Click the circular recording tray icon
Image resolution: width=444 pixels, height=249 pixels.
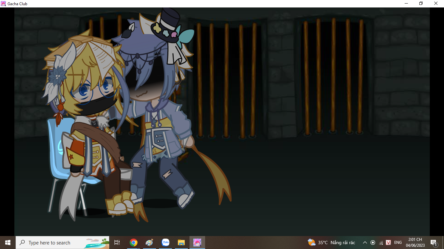(x=373, y=243)
